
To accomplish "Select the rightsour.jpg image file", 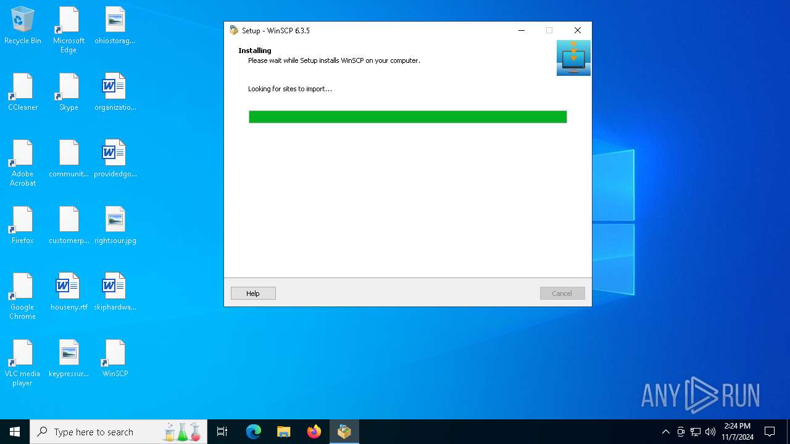I will tap(115, 226).
